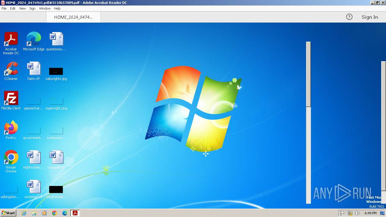Open the Edit menu

tap(13, 8)
